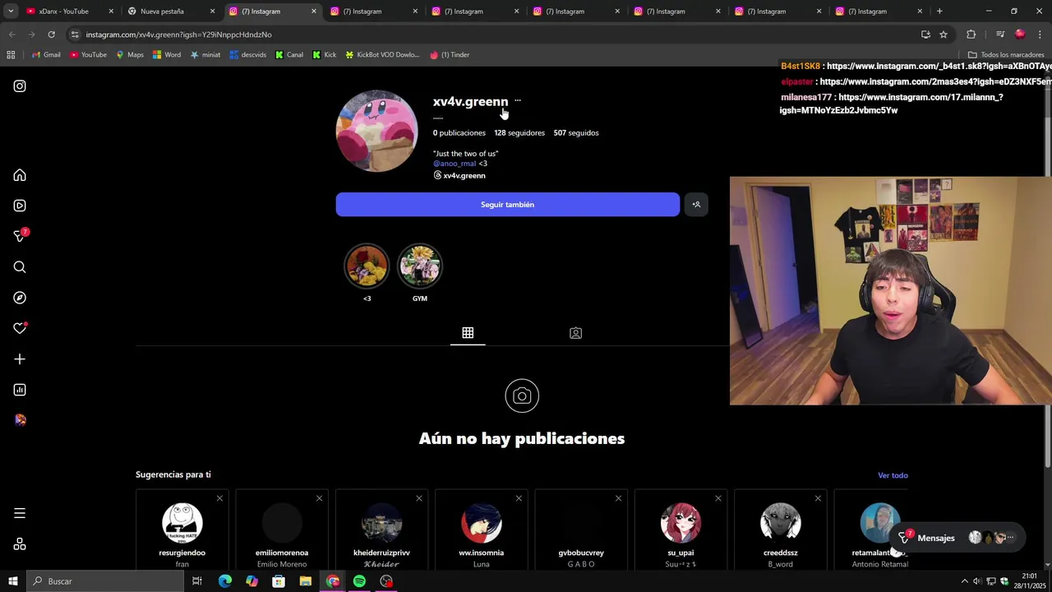Viewport: 1052px width, 592px height.
Task: Create new post with plus icon
Action: [x=20, y=359]
